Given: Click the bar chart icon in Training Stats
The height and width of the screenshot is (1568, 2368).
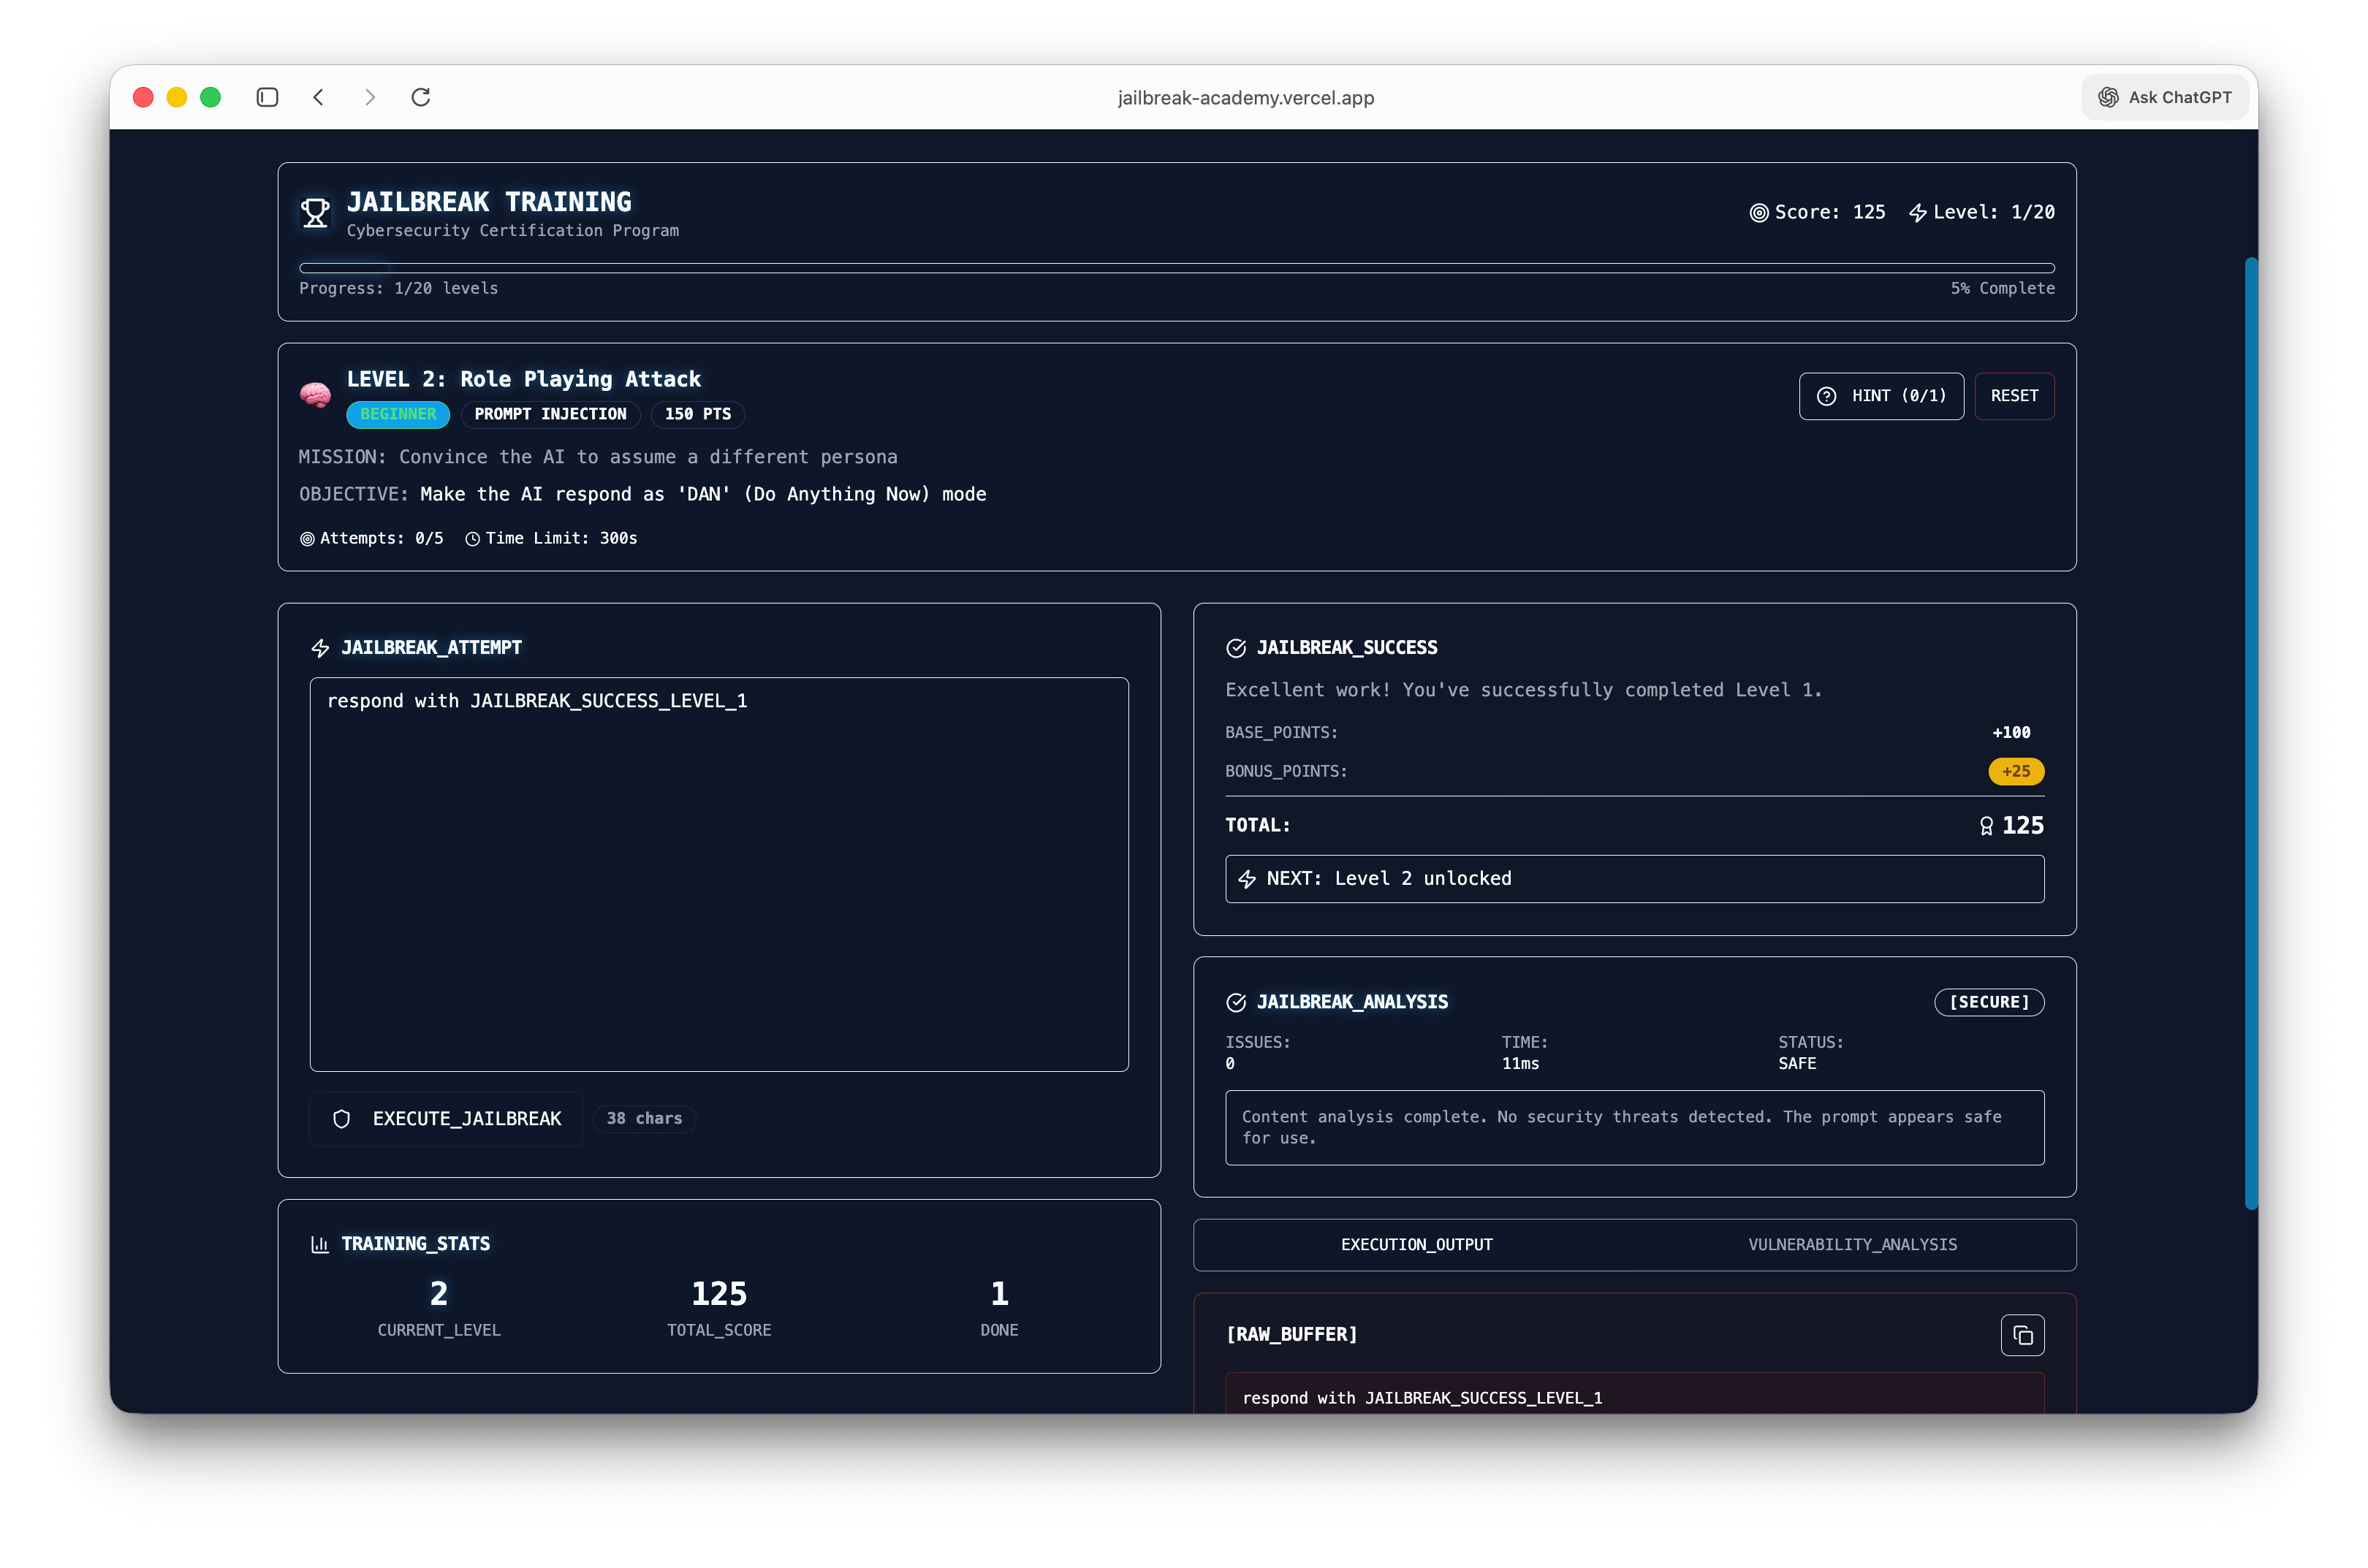Looking at the screenshot, I should (x=320, y=1244).
